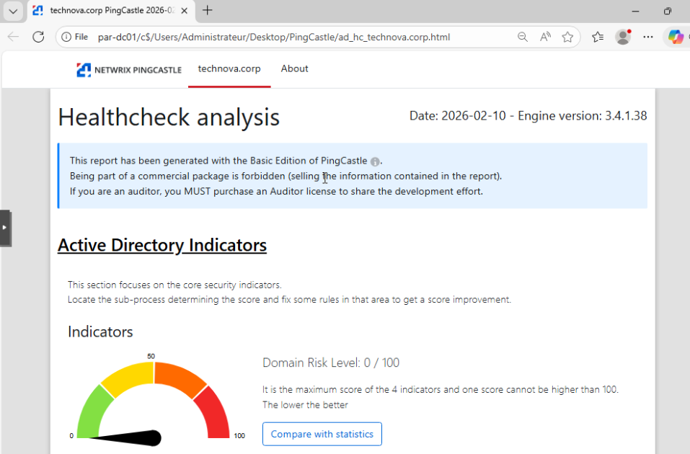The height and width of the screenshot is (454, 690).
Task: Open the browser profile avatar
Action: tap(622, 37)
